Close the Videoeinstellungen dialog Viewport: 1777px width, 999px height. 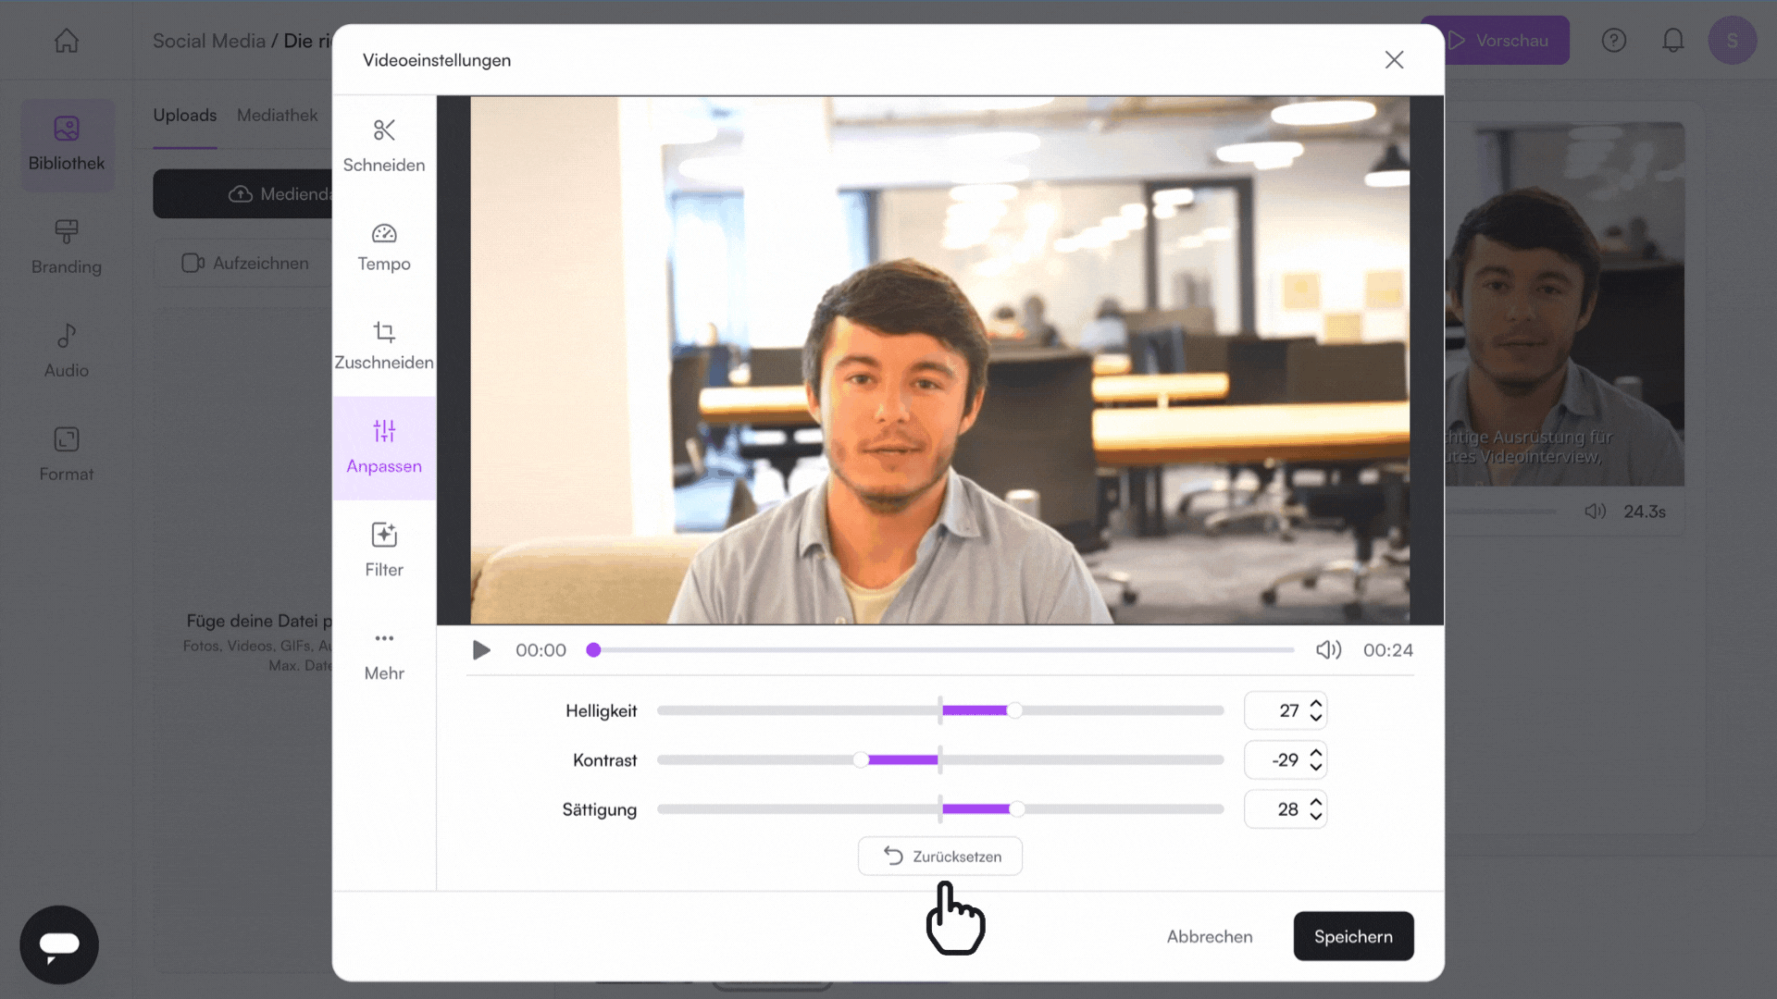[1394, 60]
